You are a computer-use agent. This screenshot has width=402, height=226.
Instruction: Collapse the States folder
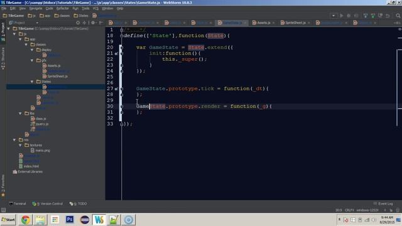click(x=32, y=82)
